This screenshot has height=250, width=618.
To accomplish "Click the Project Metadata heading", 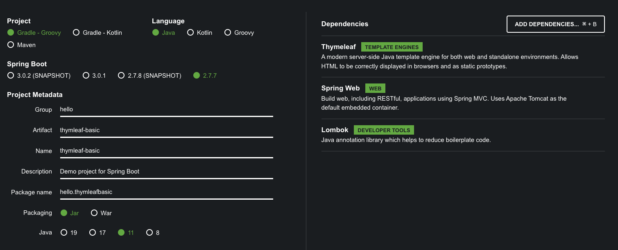I will 35,95.
